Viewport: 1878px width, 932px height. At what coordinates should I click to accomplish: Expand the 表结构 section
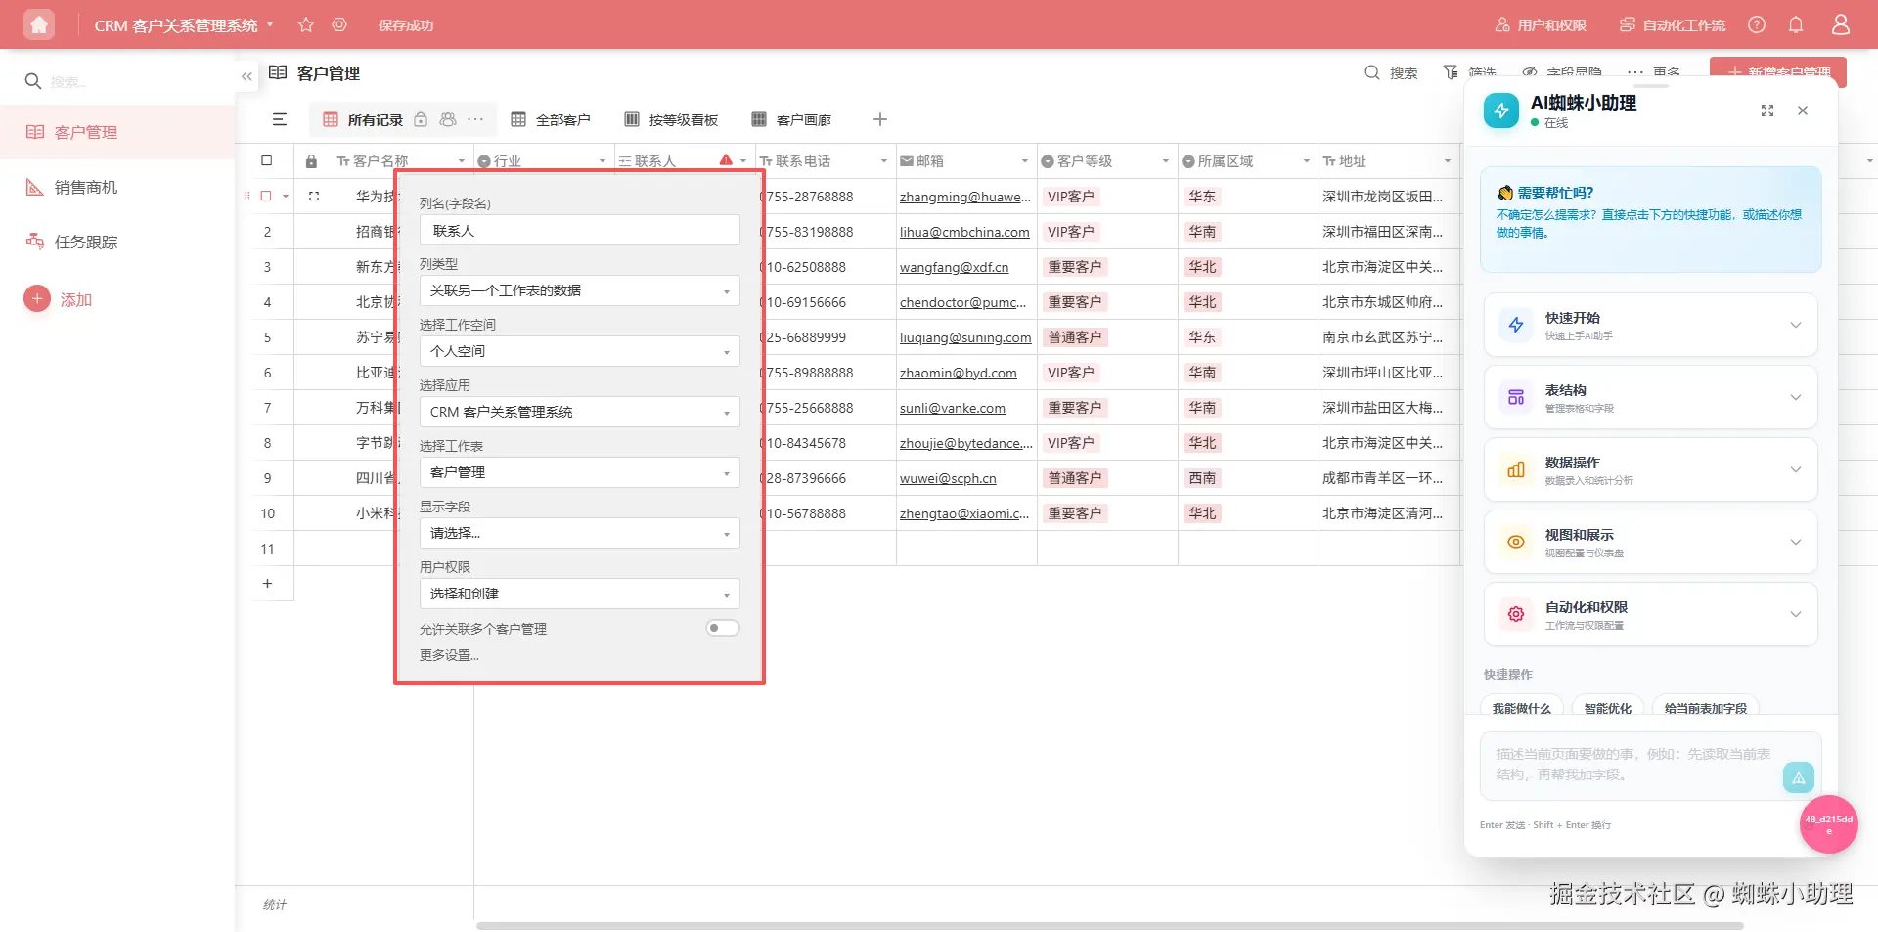[1651, 397]
